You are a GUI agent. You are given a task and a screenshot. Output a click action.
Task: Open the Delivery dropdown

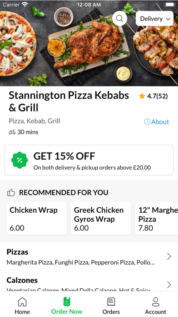tap(155, 19)
